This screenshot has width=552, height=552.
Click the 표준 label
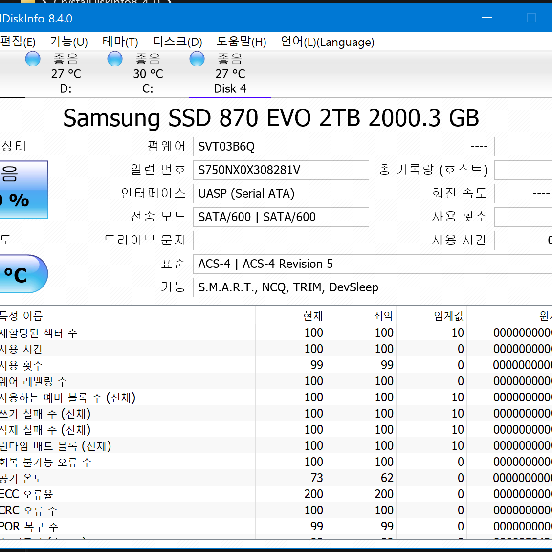coord(173,264)
